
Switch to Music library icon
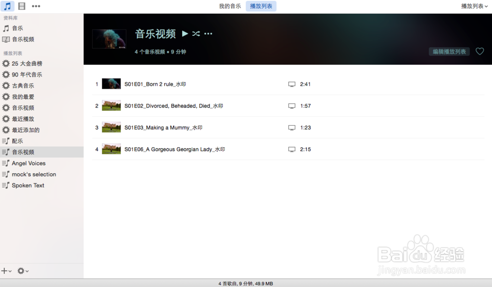7,6
